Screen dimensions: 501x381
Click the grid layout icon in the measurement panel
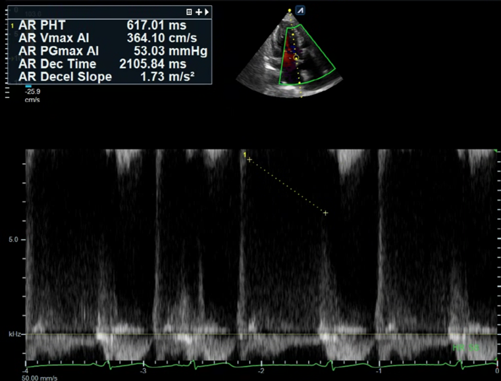pyautogui.click(x=189, y=12)
